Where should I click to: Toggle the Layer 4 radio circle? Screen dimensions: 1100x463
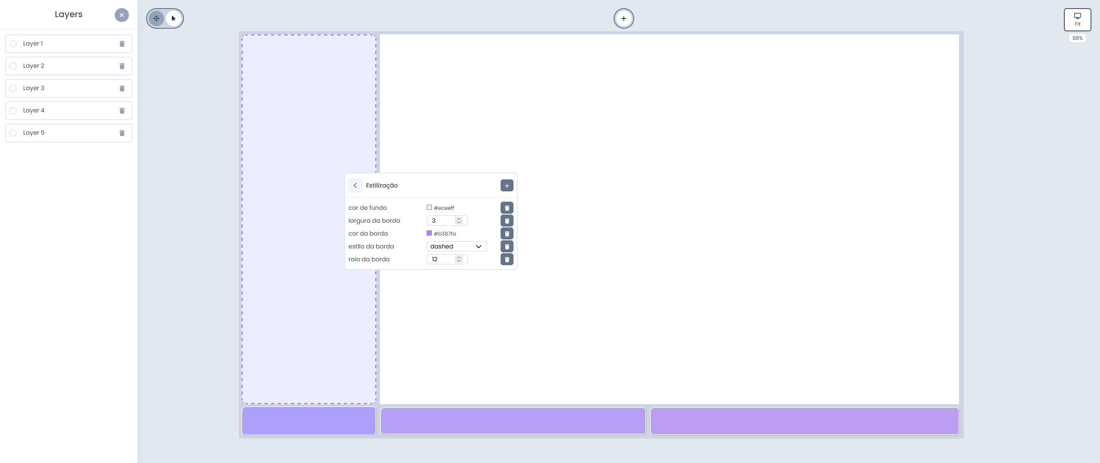13,111
